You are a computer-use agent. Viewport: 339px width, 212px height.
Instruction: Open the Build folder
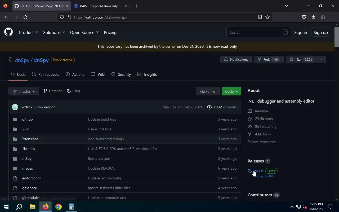25,129
